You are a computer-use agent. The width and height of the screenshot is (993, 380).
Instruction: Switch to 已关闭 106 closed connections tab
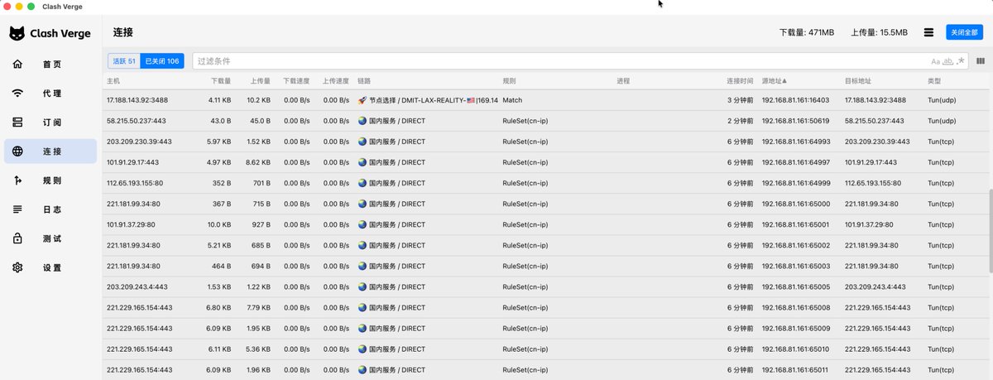pos(162,61)
